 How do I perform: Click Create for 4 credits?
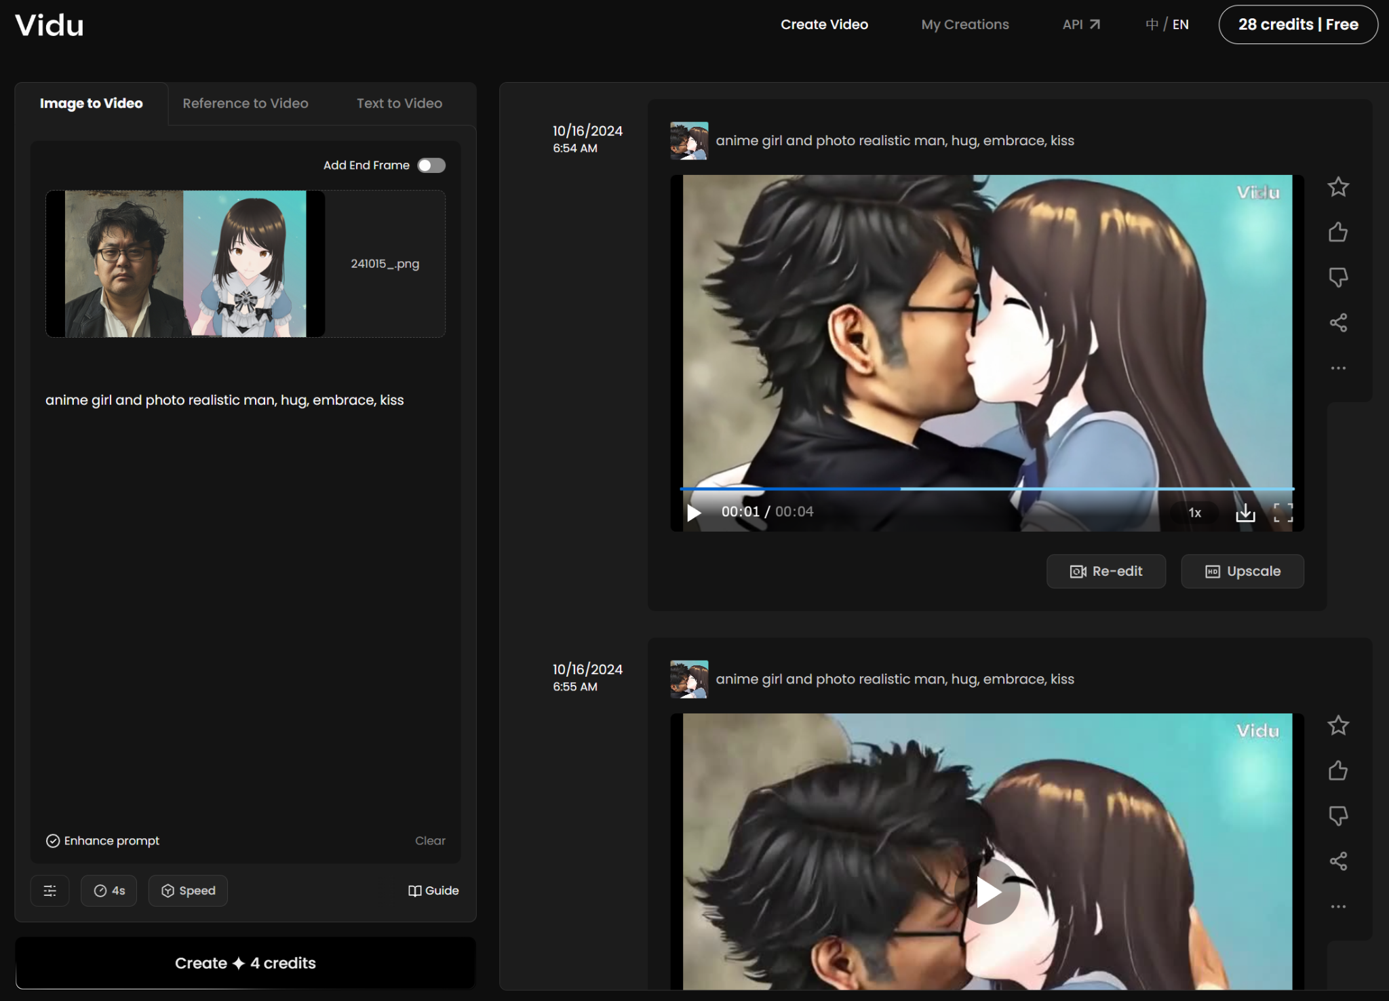(246, 963)
